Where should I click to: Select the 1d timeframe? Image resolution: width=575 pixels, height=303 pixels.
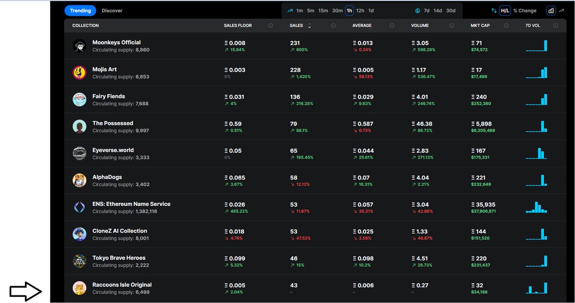371,11
